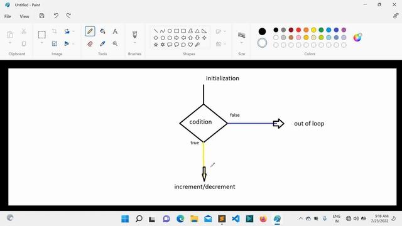Open the Rotate dropdown arrow

[x=73, y=31]
